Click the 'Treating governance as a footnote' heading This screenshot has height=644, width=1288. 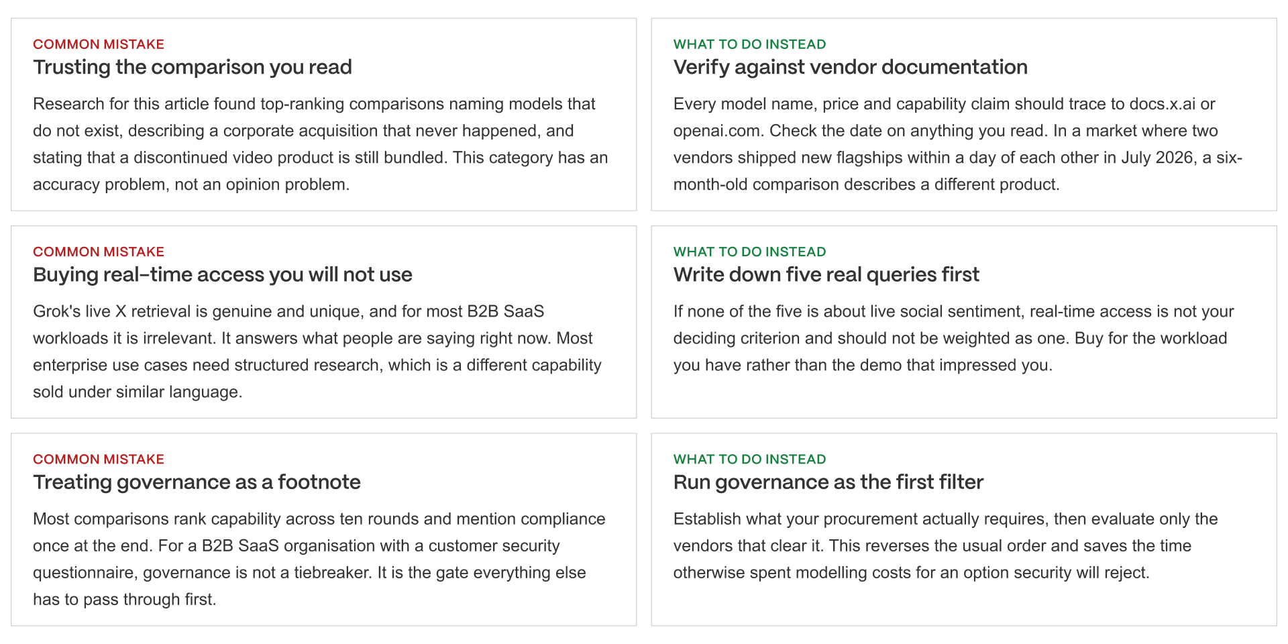[197, 482]
